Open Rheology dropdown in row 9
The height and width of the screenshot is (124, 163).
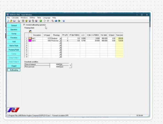coord(60,57)
